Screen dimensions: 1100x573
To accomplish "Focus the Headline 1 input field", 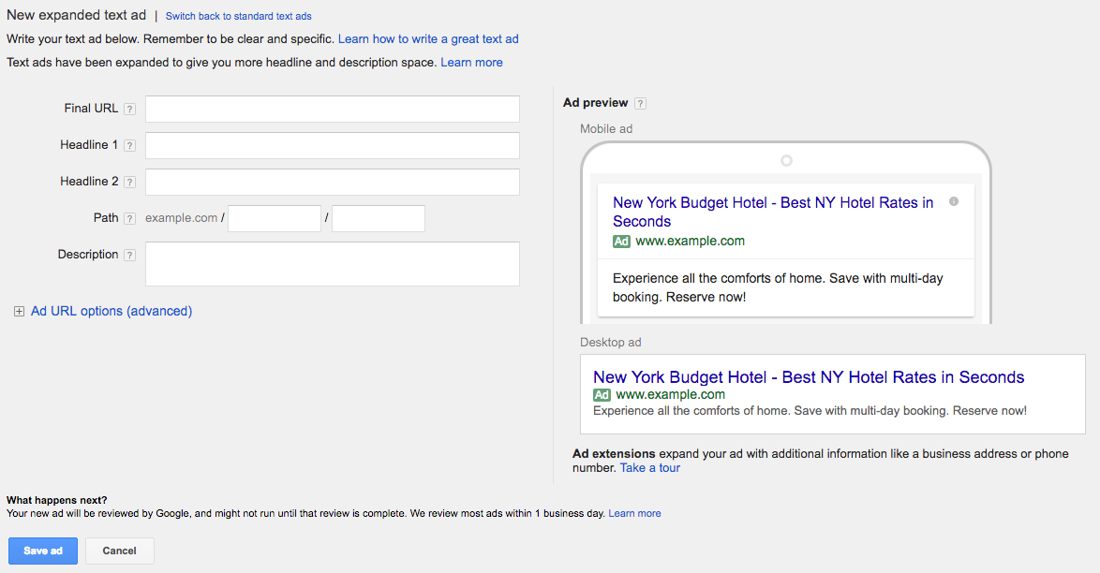I will (x=333, y=145).
